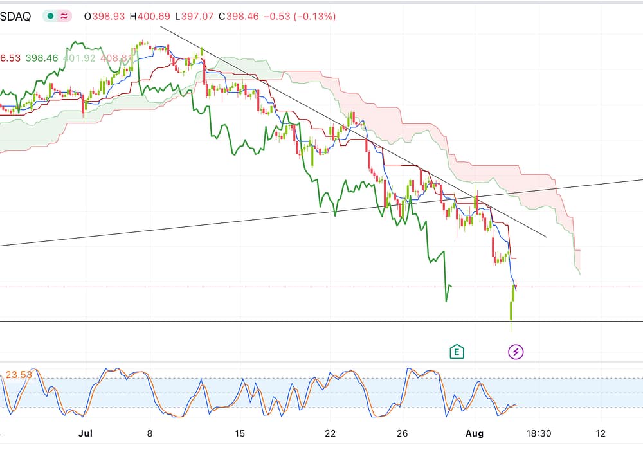Select the red dotted current price line
This screenshot has width=643, height=450.
click(x=257, y=287)
